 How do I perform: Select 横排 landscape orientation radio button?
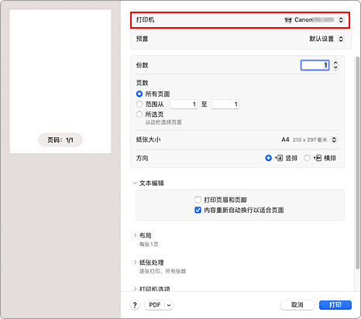pos(307,158)
